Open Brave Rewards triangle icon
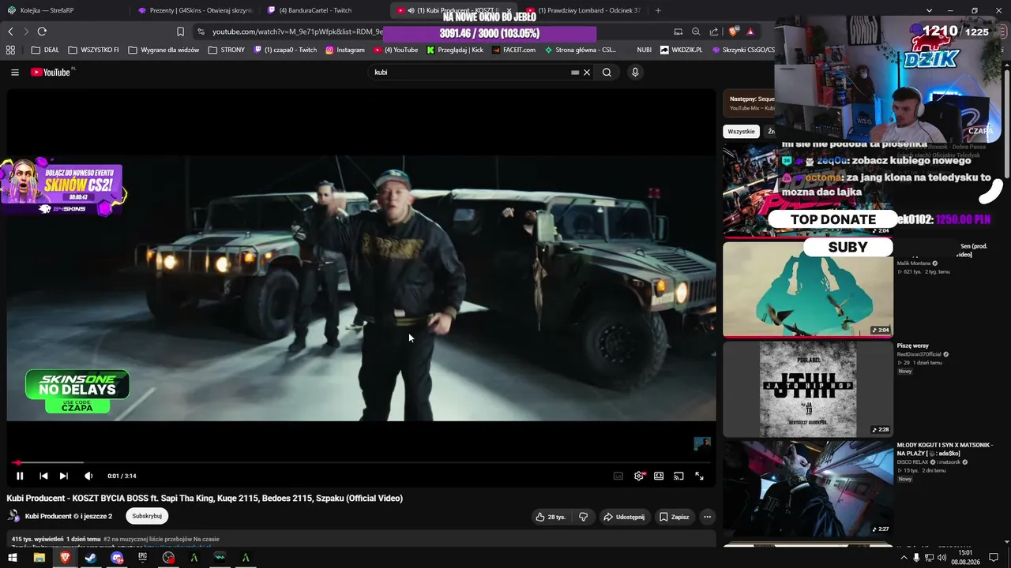1011x568 pixels. click(750, 32)
